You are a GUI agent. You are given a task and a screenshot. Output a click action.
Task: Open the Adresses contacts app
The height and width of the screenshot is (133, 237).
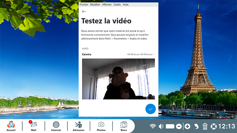pos(79,126)
